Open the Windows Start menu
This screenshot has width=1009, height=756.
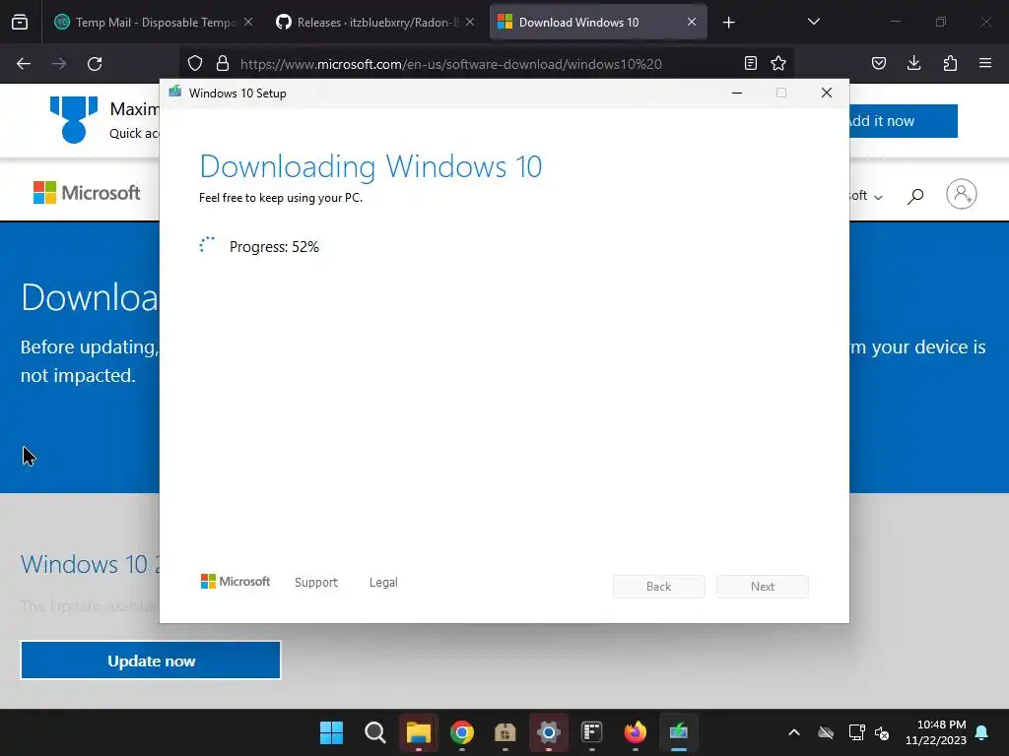click(x=331, y=732)
